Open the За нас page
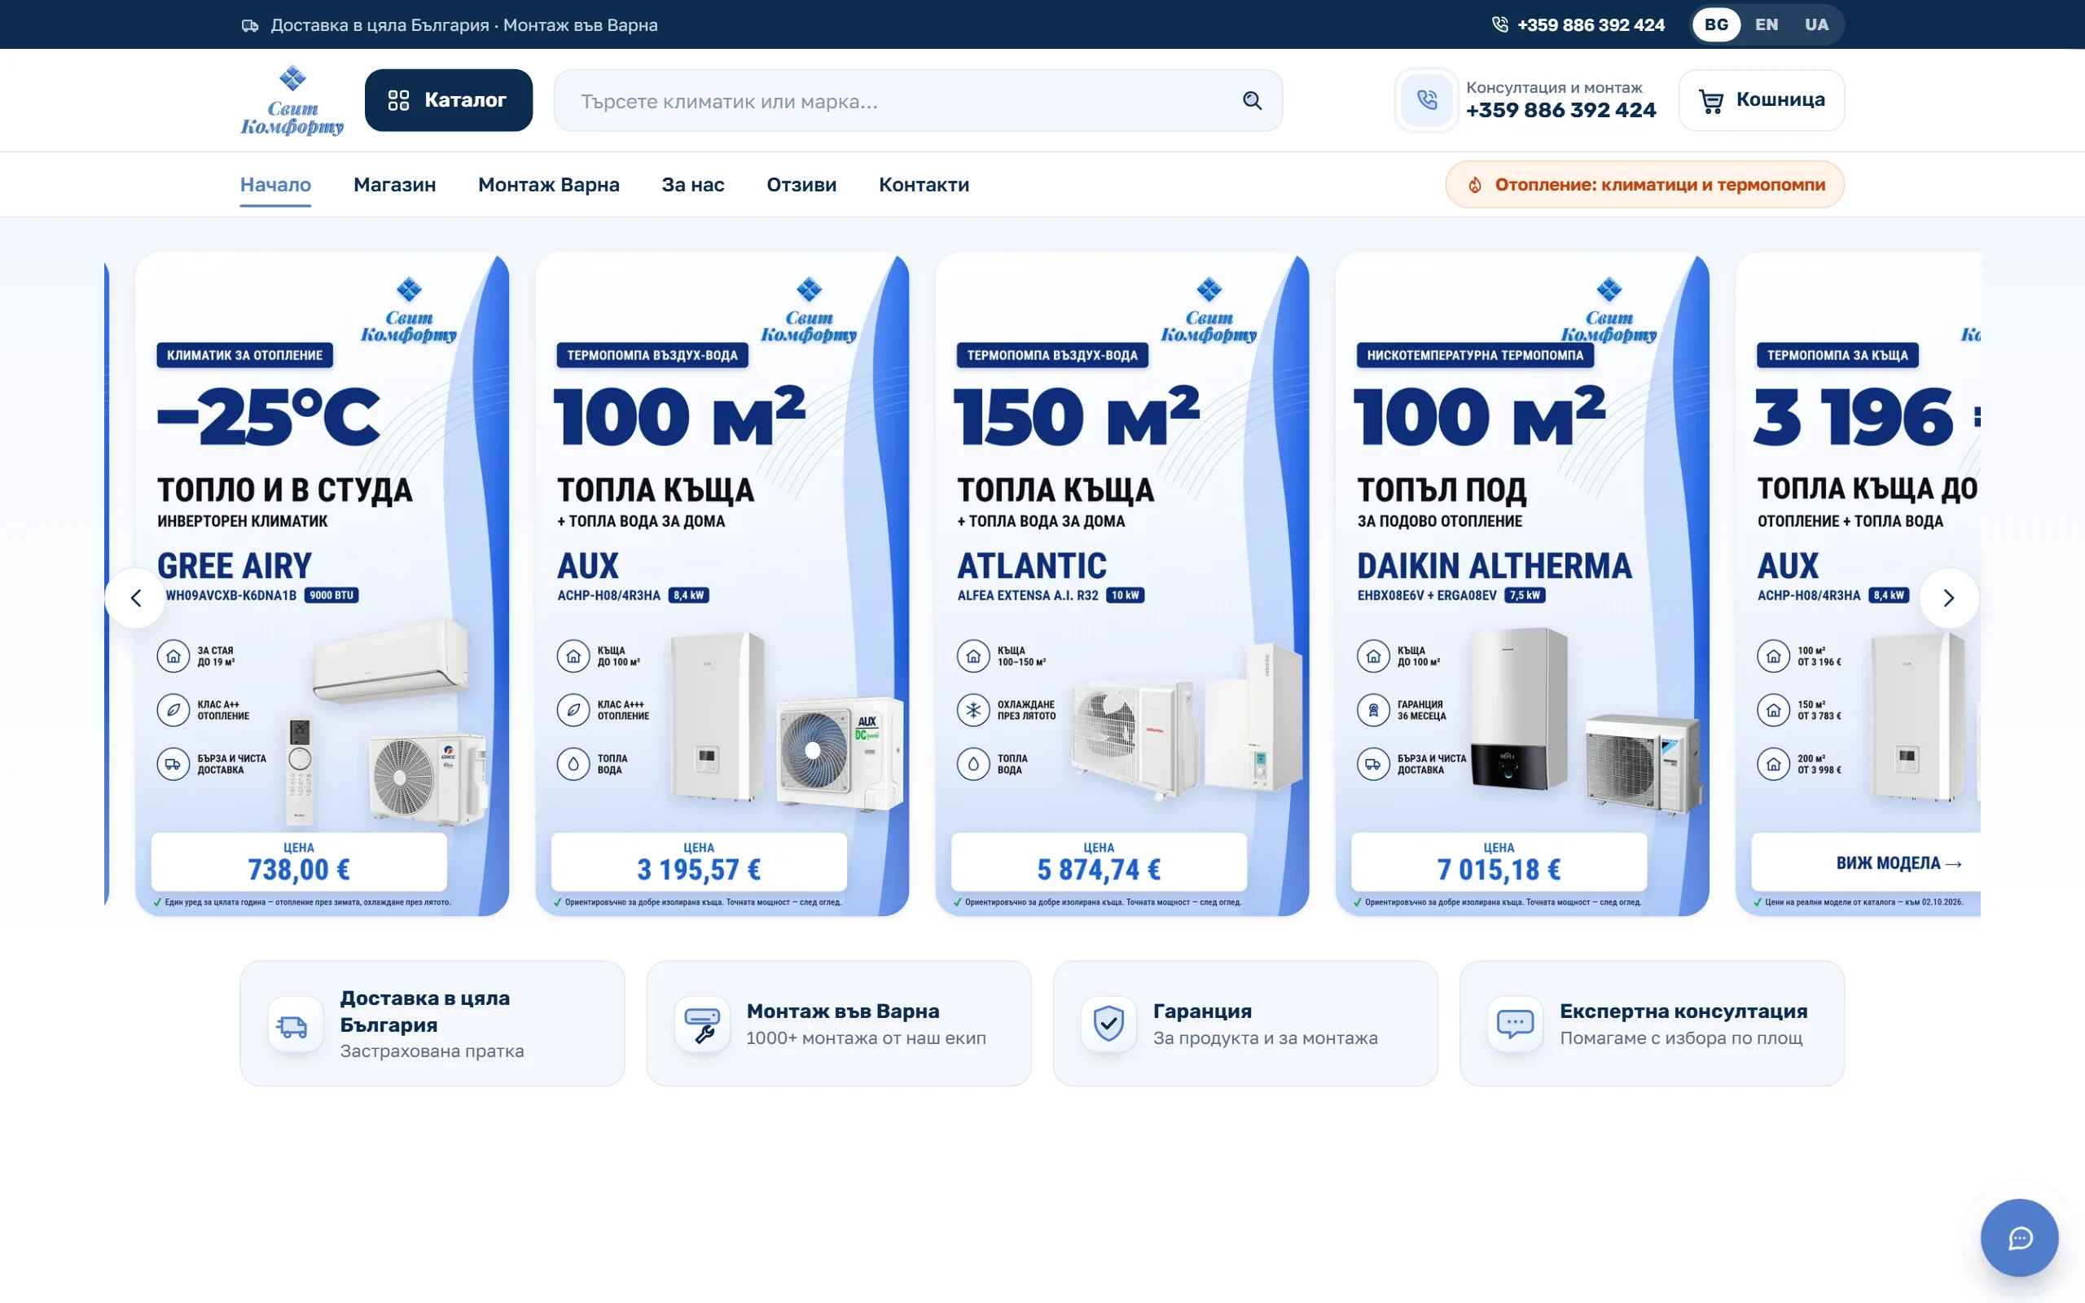The image size is (2085, 1303). tap(693, 184)
